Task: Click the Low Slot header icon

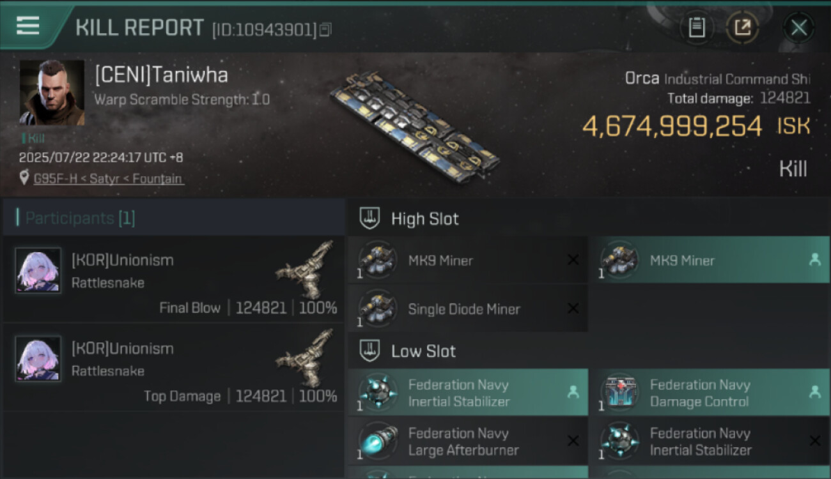Action: coord(371,351)
